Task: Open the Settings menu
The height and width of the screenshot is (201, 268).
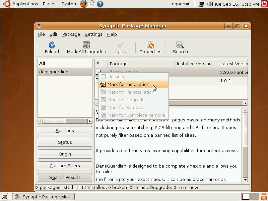Action: coord(93,34)
